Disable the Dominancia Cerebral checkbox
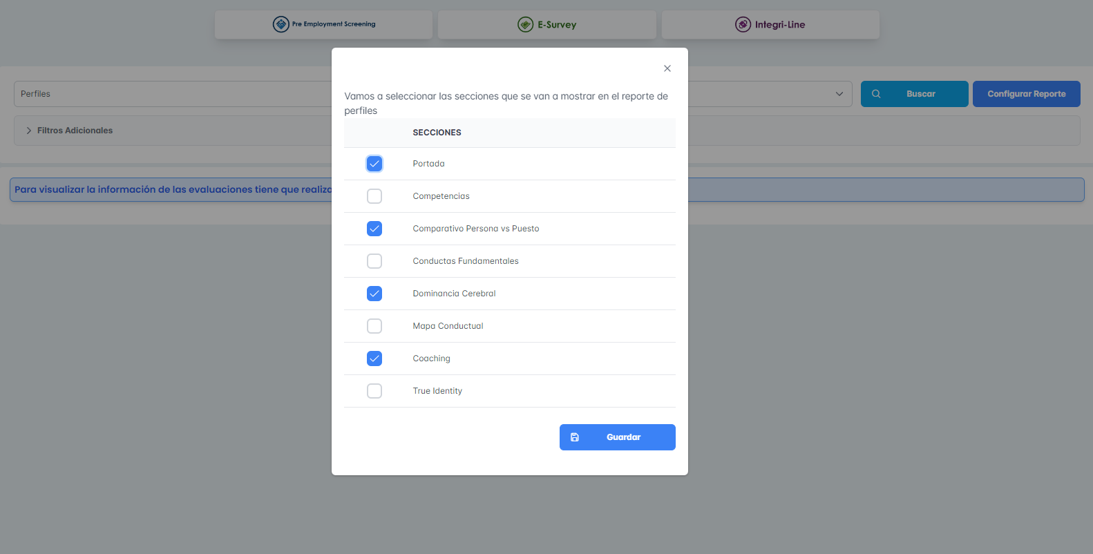This screenshot has height=554, width=1093. [x=374, y=294]
